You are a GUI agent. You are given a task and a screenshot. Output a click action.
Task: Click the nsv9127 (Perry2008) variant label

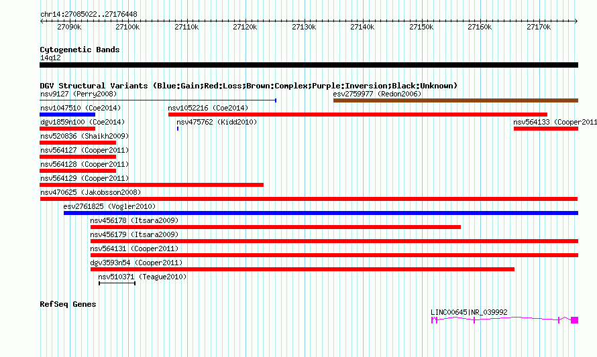coord(78,94)
